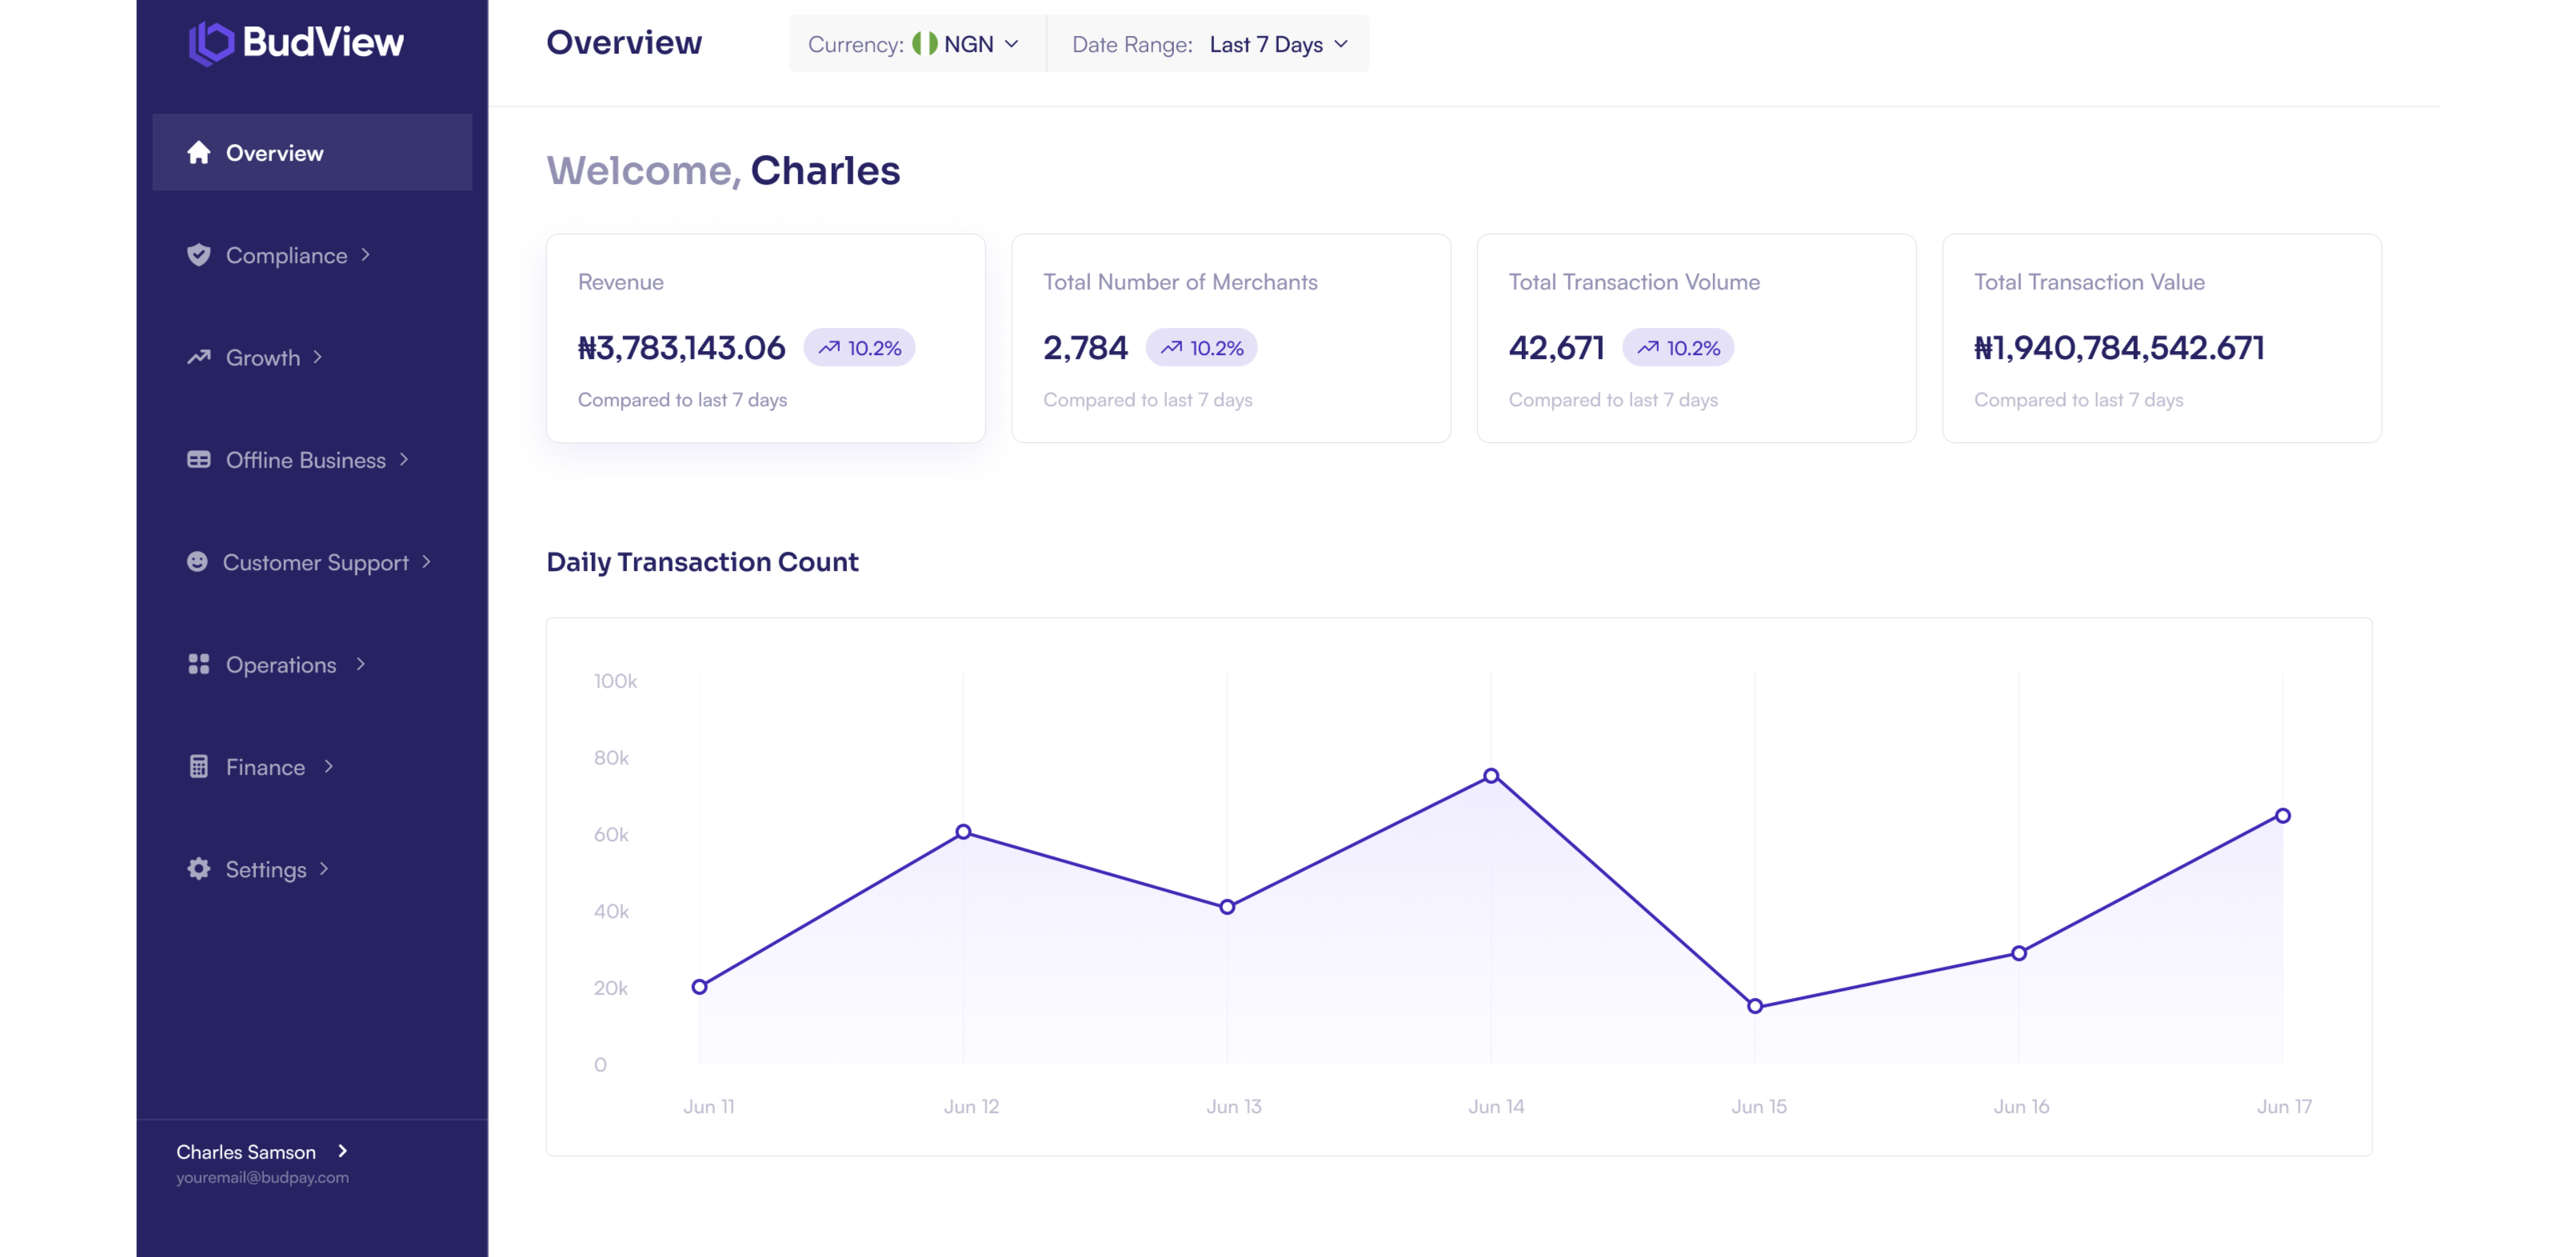Click the Customer Support smiley icon

click(197, 561)
